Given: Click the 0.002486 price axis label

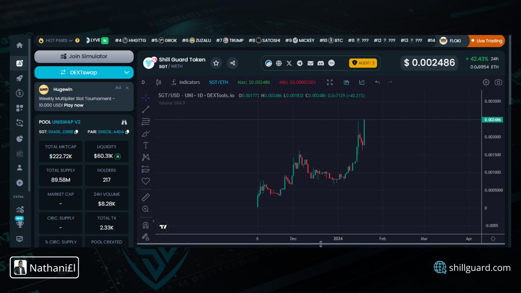Looking at the screenshot, I should [492, 119].
